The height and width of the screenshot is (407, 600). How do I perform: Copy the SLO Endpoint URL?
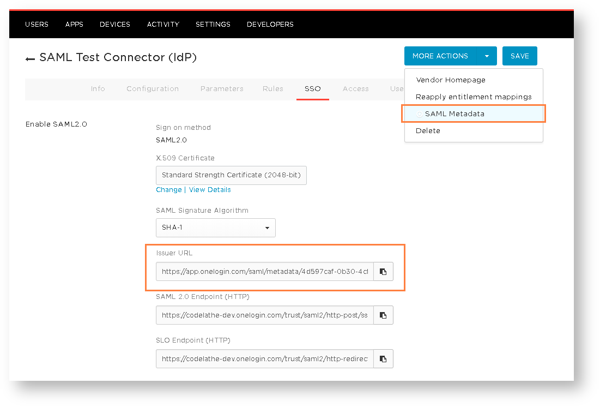(383, 359)
